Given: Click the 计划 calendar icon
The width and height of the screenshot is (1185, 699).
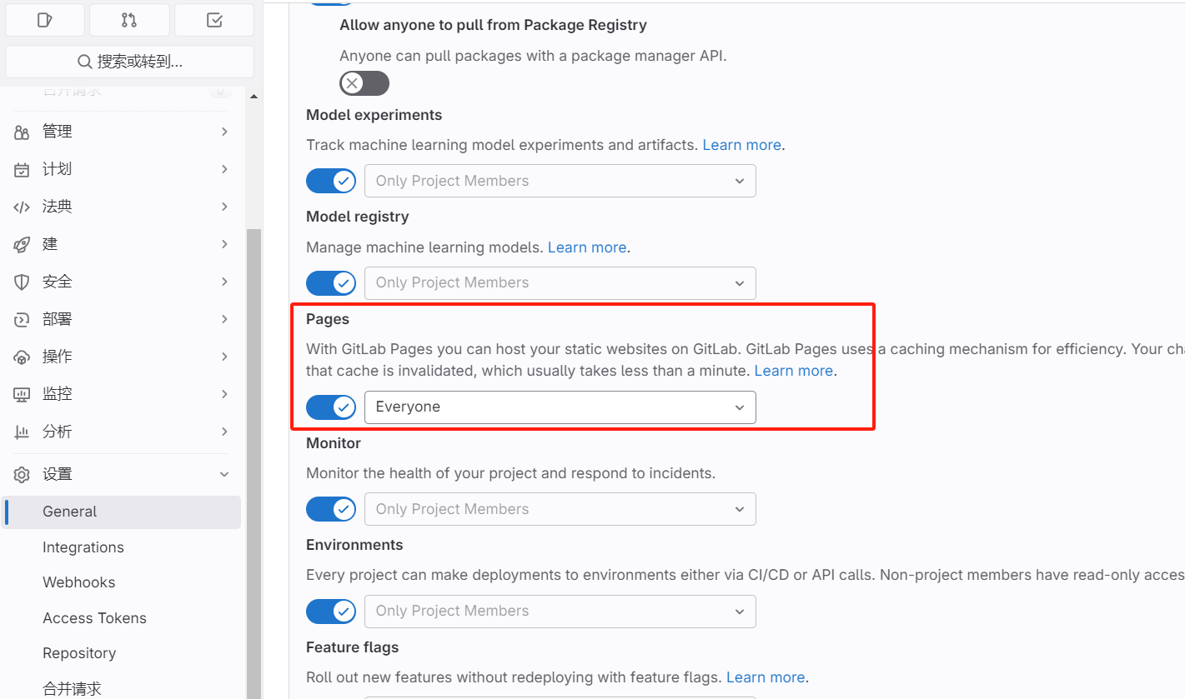Looking at the screenshot, I should pos(22,169).
